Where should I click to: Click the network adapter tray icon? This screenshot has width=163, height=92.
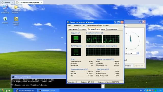coord(150,90)
